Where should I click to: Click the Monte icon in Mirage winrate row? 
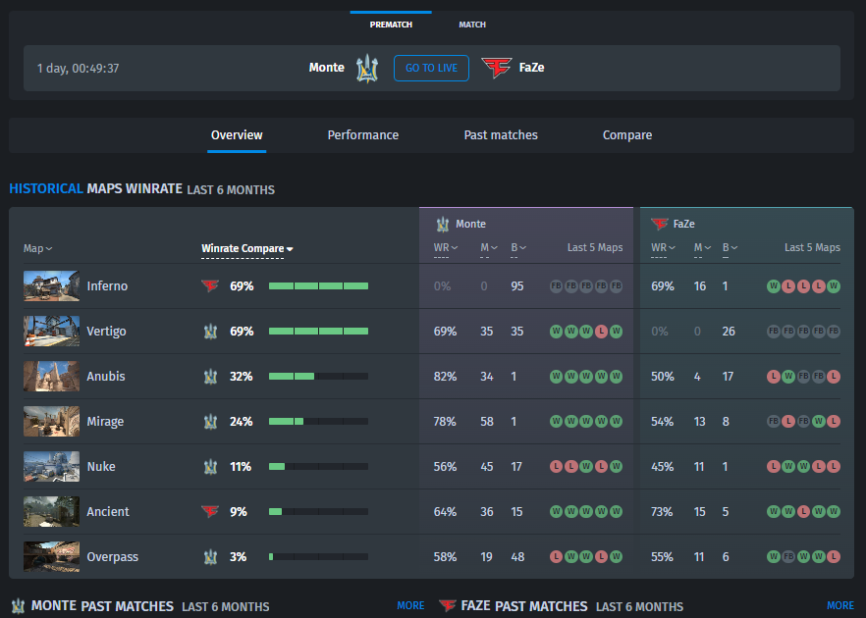point(210,422)
